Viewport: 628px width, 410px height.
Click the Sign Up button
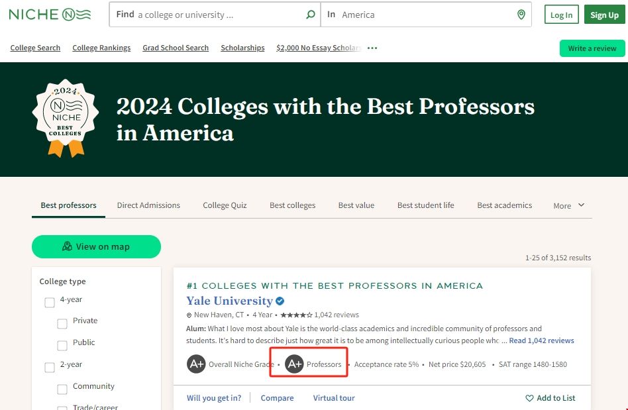(x=604, y=15)
